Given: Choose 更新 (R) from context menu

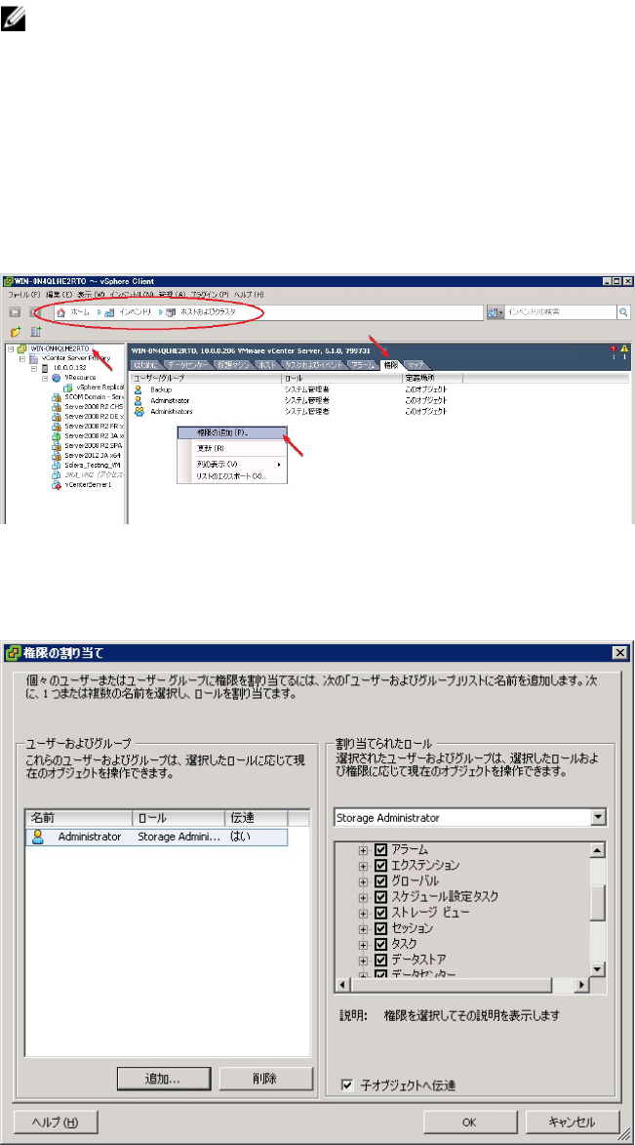Looking at the screenshot, I should pos(232,448).
